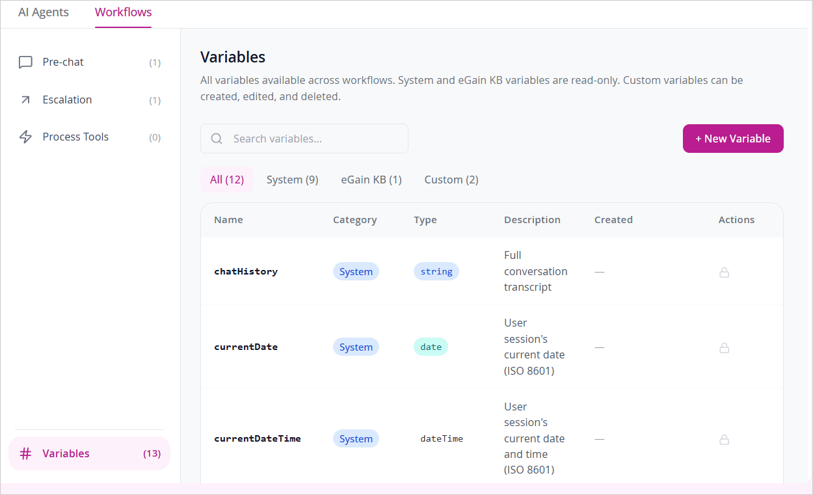Click the Full conversation transcript description
813x495 pixels.
pos(536,271)
